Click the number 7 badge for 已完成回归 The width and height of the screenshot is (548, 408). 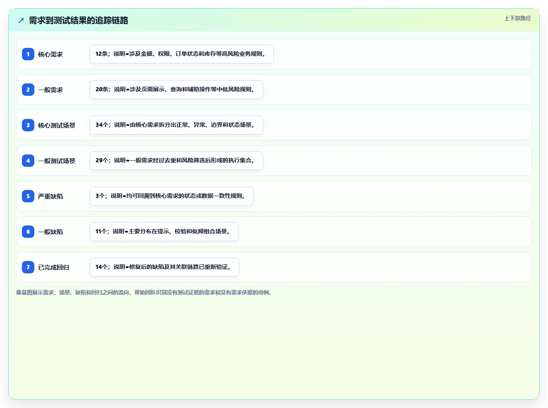tap(28, 267)
